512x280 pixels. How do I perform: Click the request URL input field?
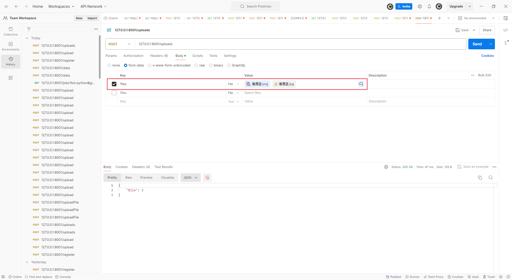click(301, 44)
